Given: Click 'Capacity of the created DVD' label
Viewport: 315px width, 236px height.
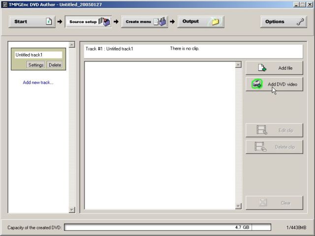Looking at the screenshot, I should tap(34, 228).
